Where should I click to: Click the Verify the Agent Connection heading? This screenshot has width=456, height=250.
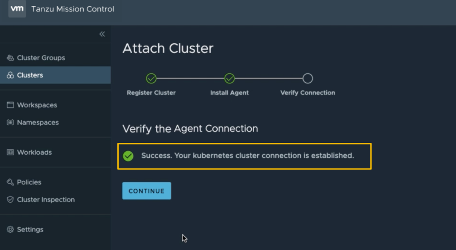click(190, 129)
